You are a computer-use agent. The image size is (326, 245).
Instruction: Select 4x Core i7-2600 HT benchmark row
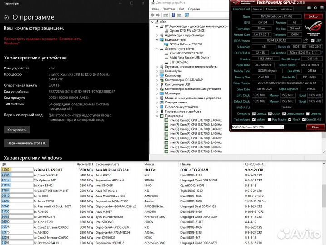pos(133,175)
